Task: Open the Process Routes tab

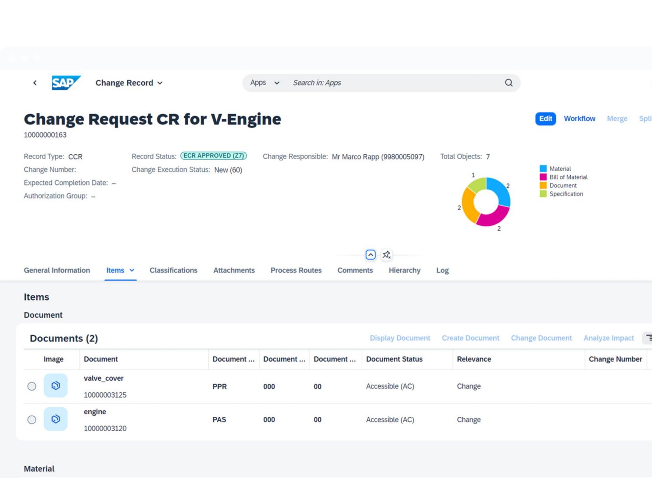Action: click(296, 270)
